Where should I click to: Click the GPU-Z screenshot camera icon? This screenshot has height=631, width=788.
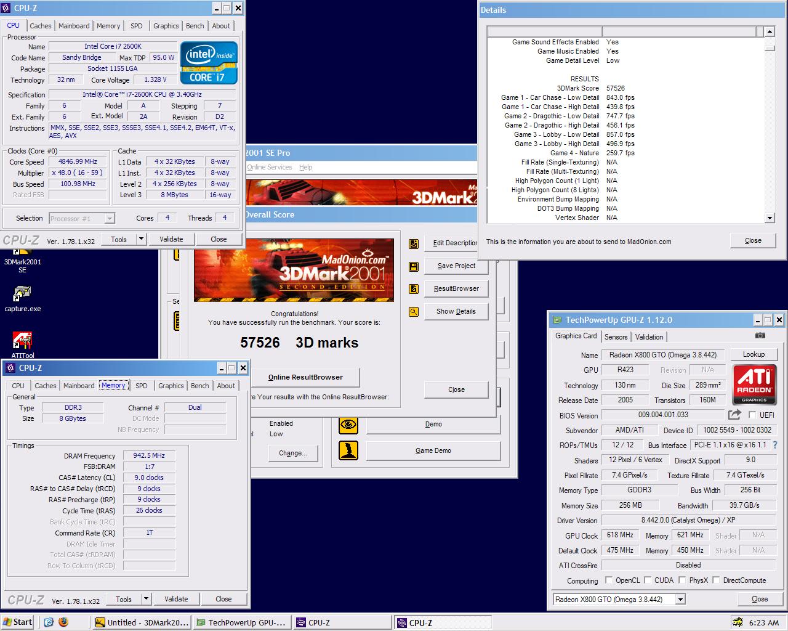(760, 335)
